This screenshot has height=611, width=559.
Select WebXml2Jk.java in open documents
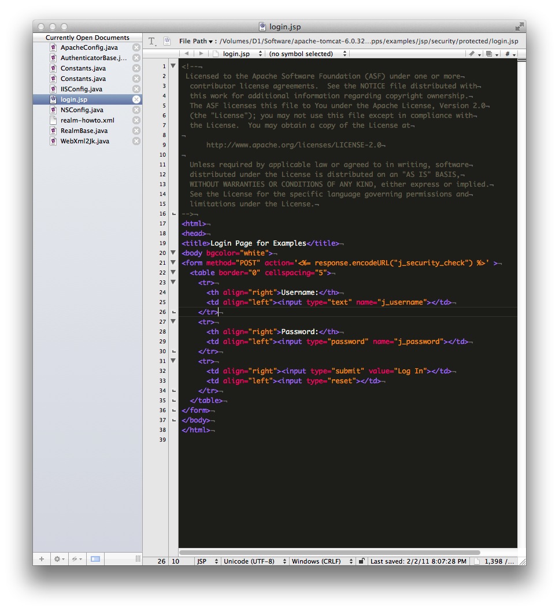click(x=87, y=141)
